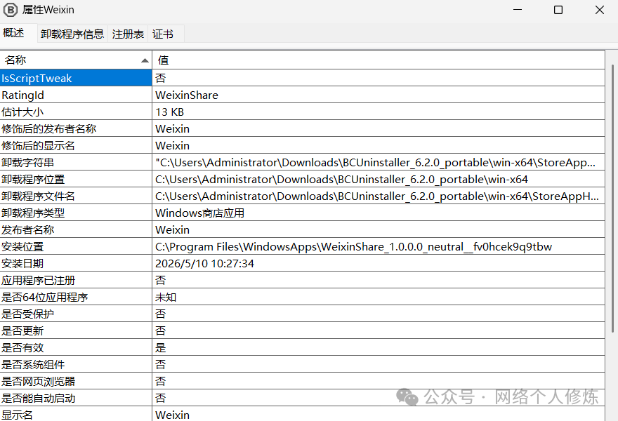This screenshot has width=618, height=421.
Task: Select the 安装日期 row name
Action: pos(76,263)
